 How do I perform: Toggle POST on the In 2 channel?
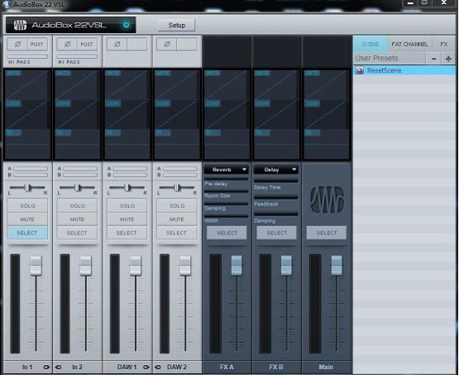tap(87, 44)
